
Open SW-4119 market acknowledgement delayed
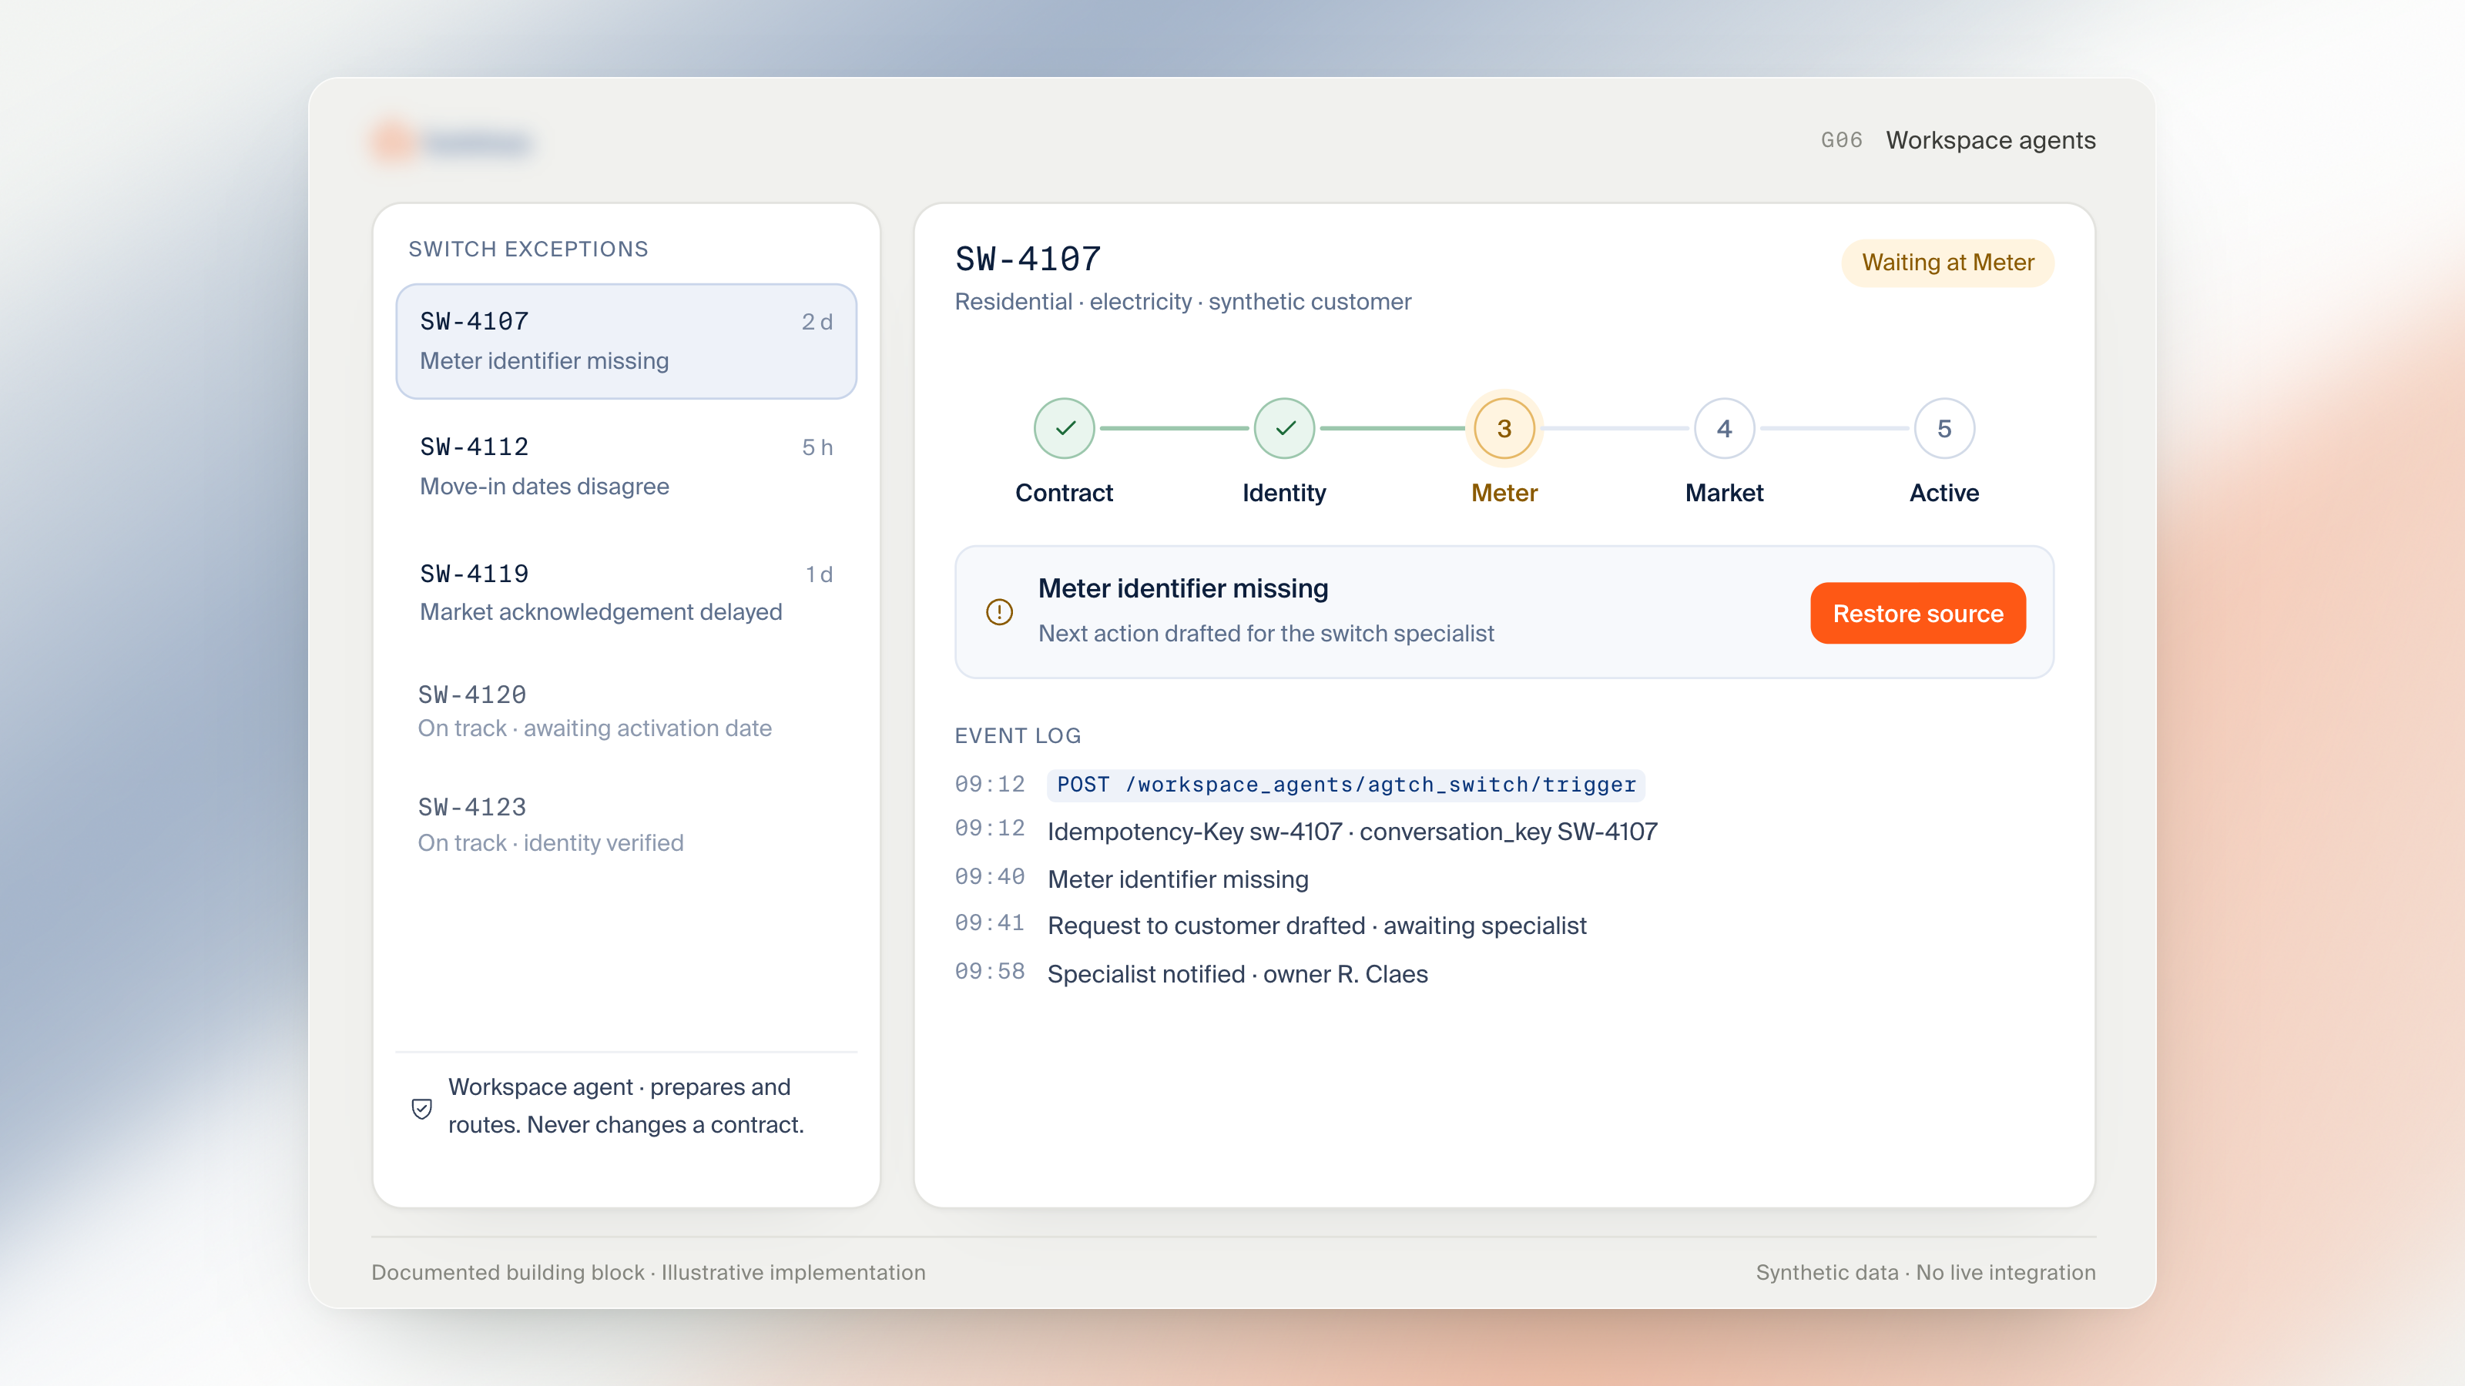click(625, 592)
